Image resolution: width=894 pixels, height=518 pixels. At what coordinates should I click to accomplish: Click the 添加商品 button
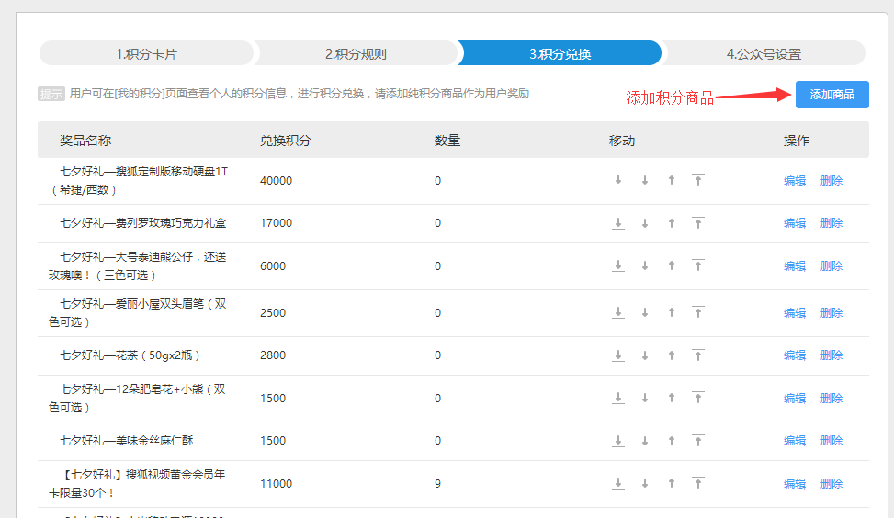832,95
